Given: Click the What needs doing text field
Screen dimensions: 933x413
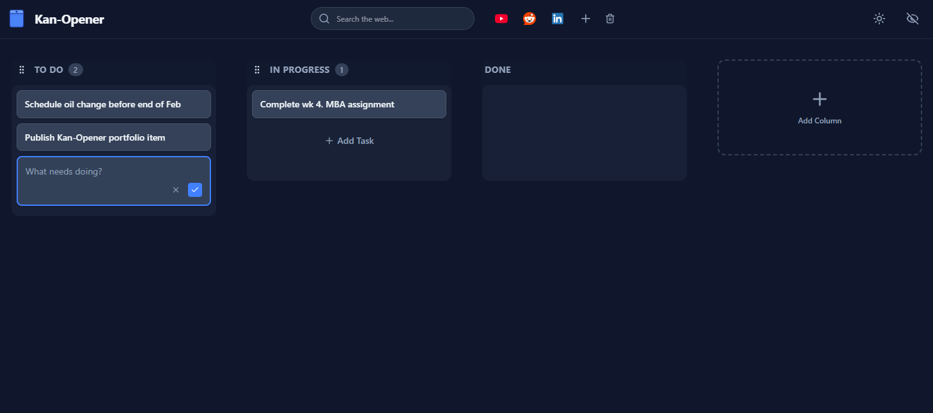Looking at the screenshot, I should tap(96, 172).
